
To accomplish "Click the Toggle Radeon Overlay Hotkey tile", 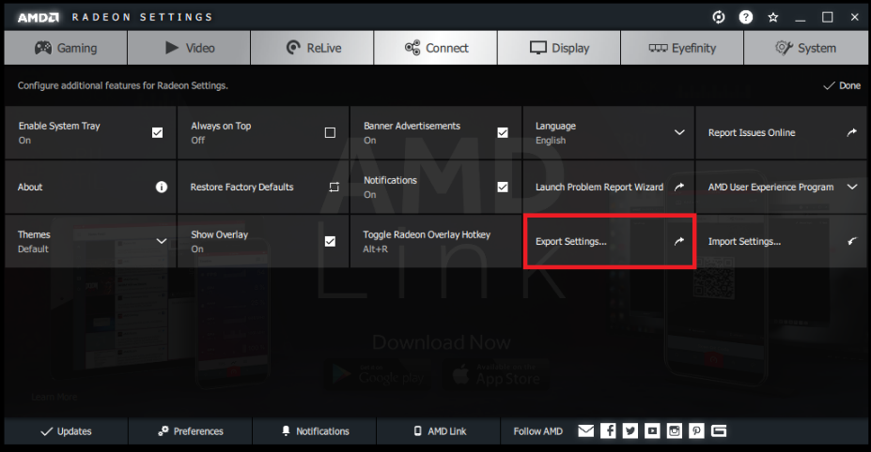I will [436, 241].
